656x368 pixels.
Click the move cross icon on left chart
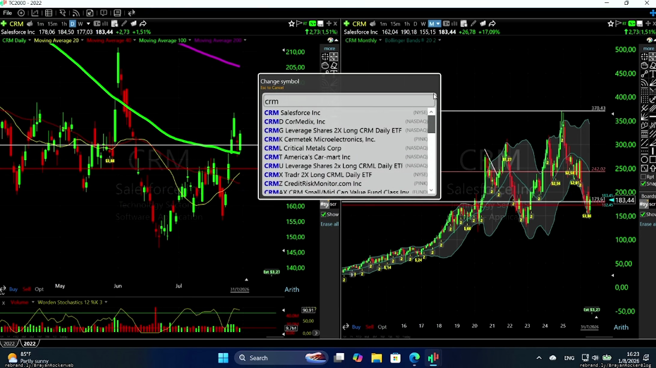tap(329, 24)
